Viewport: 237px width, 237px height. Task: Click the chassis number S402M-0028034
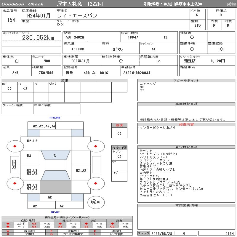tap(137, 73)
